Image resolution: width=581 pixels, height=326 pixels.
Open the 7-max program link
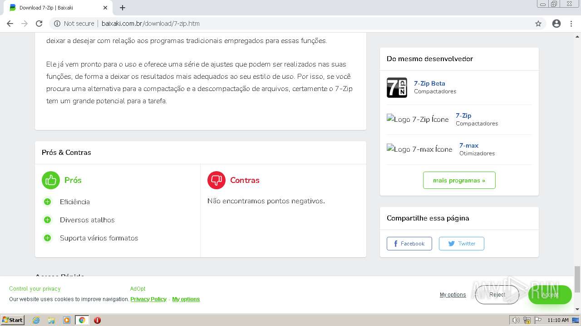tap(469, 145)
